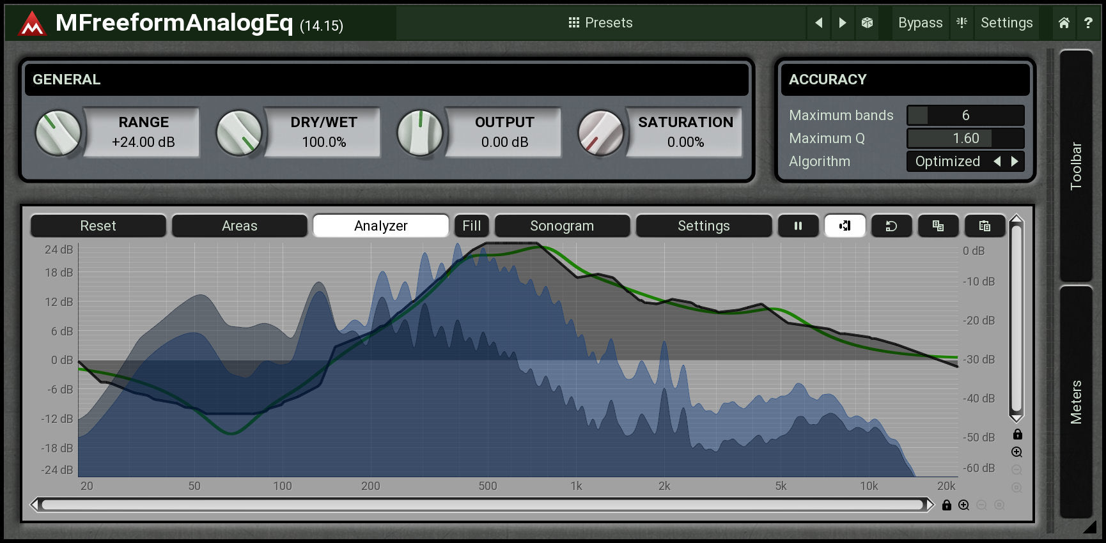
Task: Click the question mark help icon
Action: 1088,23
